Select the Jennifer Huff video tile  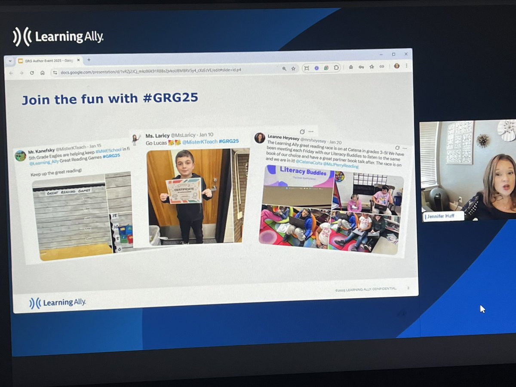[467, 170]
